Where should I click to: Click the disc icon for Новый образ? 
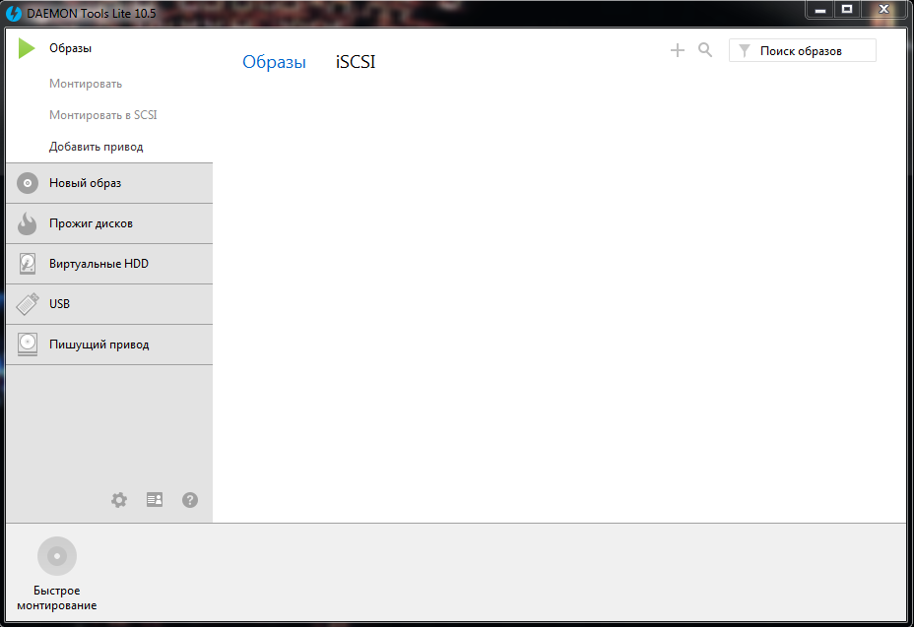(x=28, y=183)
